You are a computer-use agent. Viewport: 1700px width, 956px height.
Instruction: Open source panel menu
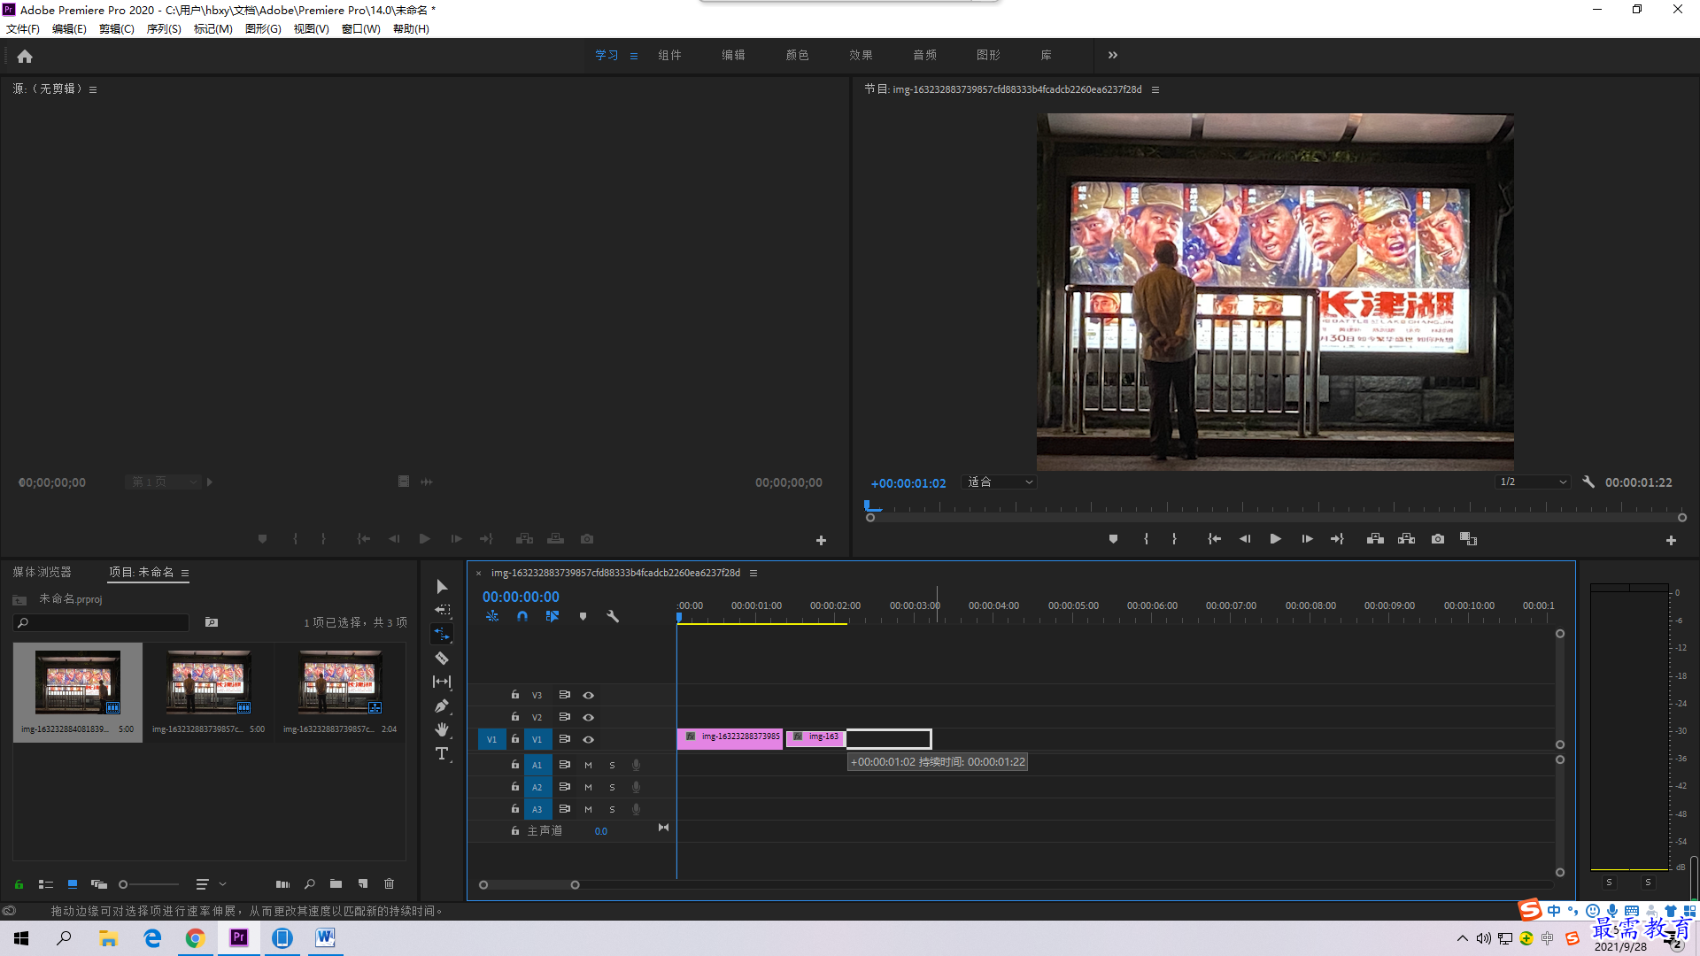(93, 89)
